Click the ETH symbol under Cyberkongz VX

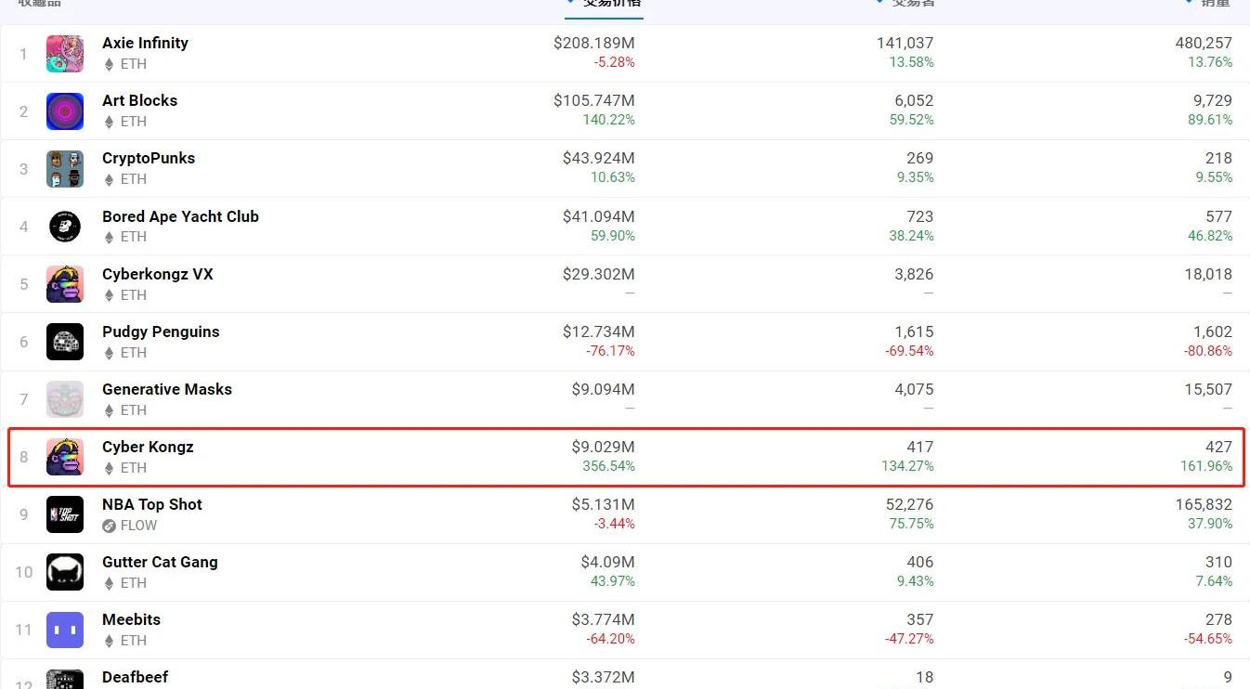coord(109,295)
